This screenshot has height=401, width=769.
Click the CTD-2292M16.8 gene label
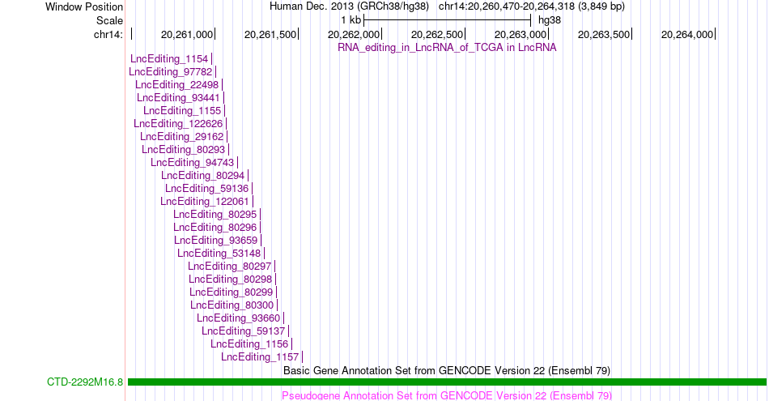[85, 382]
